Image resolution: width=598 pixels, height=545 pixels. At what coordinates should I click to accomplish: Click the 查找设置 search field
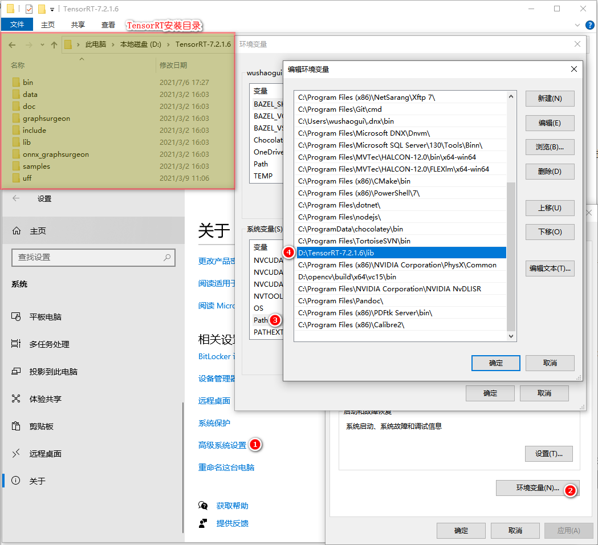pos(86,258)
